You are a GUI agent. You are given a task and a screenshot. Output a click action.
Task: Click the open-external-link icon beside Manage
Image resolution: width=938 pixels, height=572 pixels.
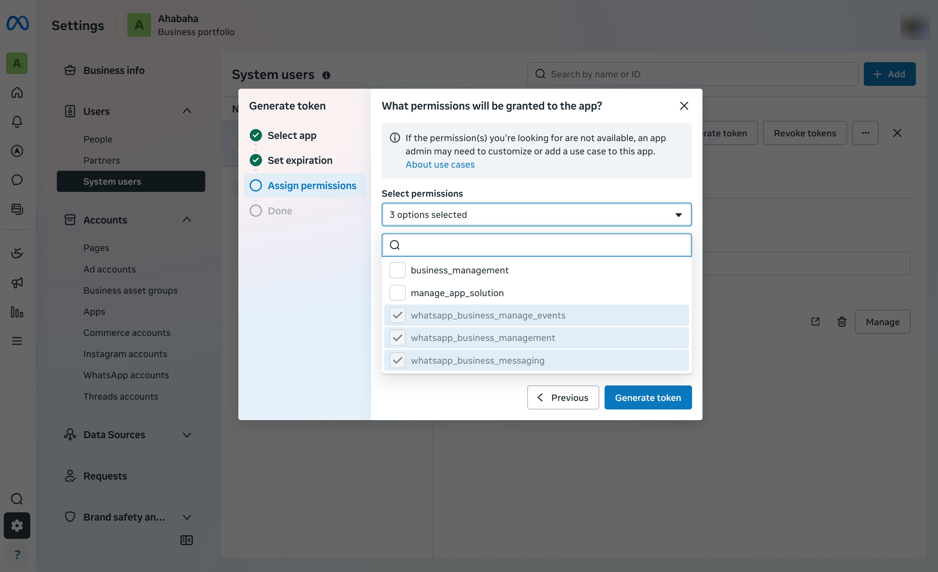point(816,322)
